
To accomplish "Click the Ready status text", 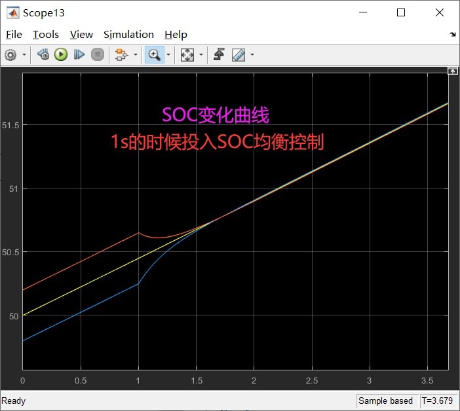I will pos(14,401).
